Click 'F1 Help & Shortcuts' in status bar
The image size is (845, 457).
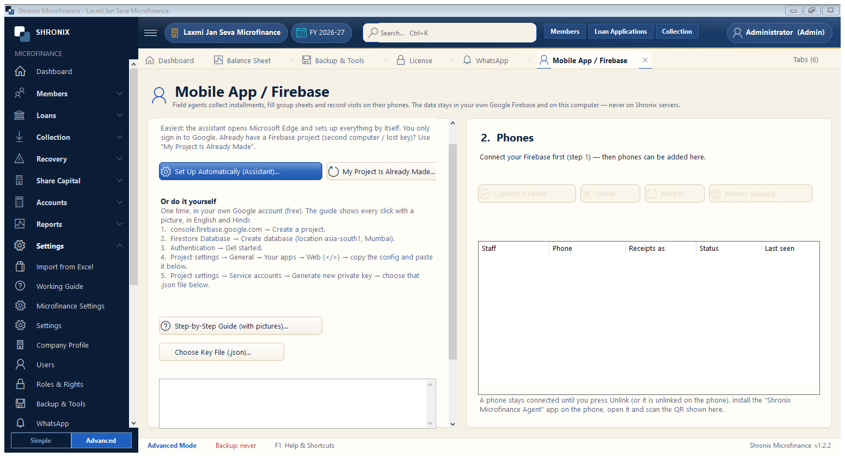(304, 446)
